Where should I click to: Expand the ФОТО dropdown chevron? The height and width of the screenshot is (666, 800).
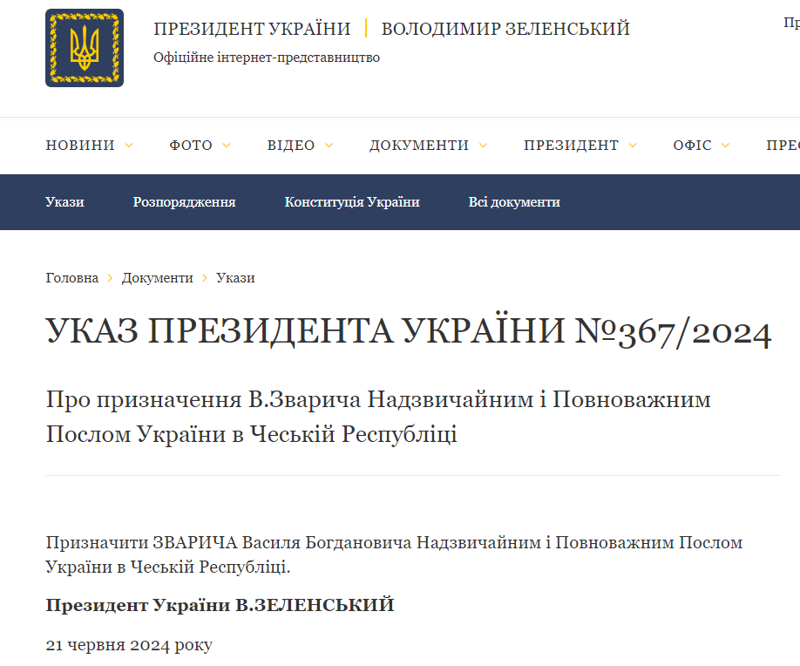pyautogui.click(x=227, y=146)
